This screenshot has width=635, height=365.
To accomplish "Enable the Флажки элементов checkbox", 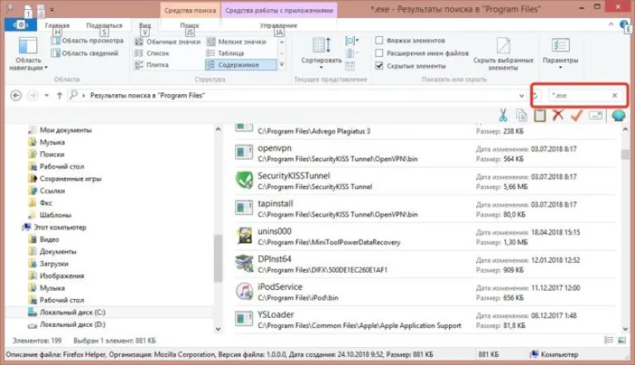I will click(x=379, y=40).
